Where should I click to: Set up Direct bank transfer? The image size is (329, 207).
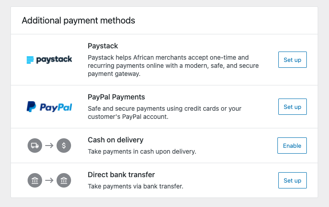tap(292, 180)
